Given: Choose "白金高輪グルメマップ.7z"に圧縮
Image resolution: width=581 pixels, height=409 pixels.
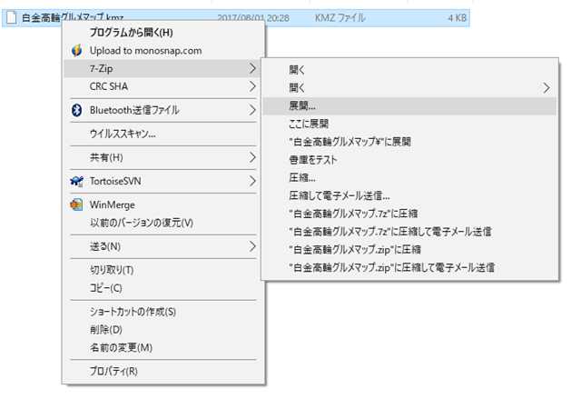Looking at the screenshot, I should click(x=409, y=214).
